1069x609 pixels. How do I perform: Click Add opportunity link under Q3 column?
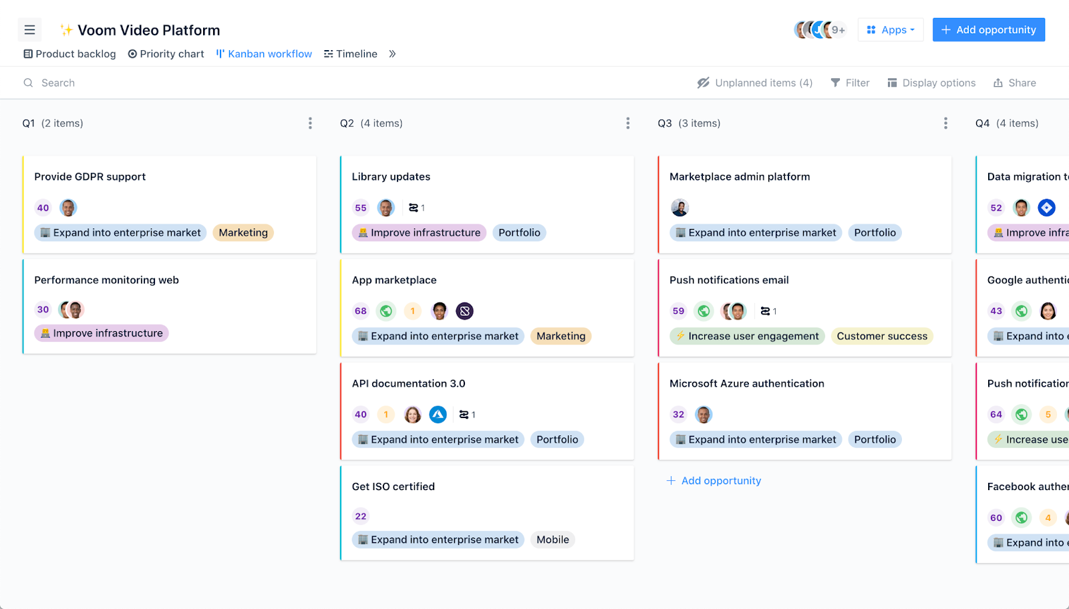(714, 481)
